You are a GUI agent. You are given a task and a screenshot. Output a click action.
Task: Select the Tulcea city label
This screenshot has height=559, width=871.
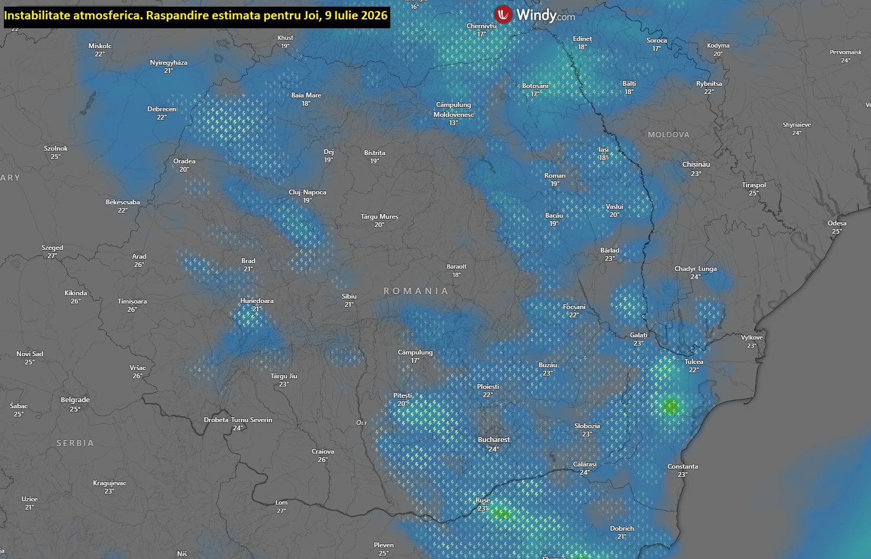[694, 362]
